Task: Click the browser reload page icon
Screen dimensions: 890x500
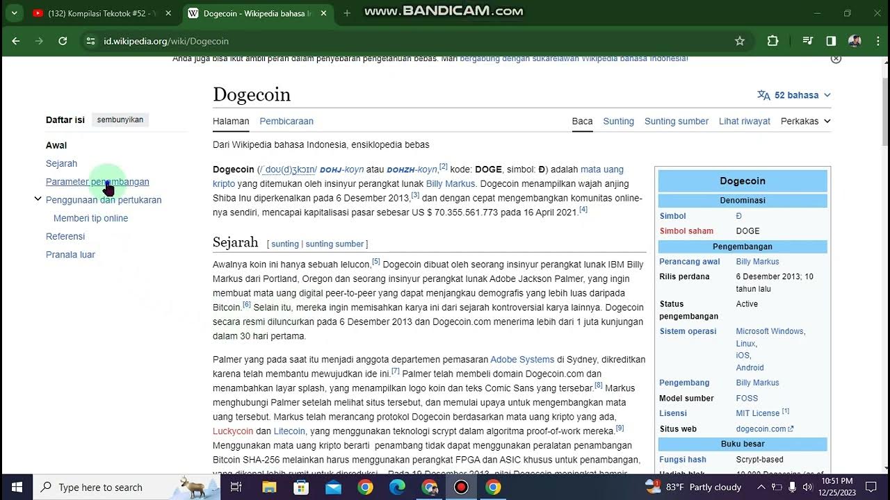Action: click(x=63, y=41)
